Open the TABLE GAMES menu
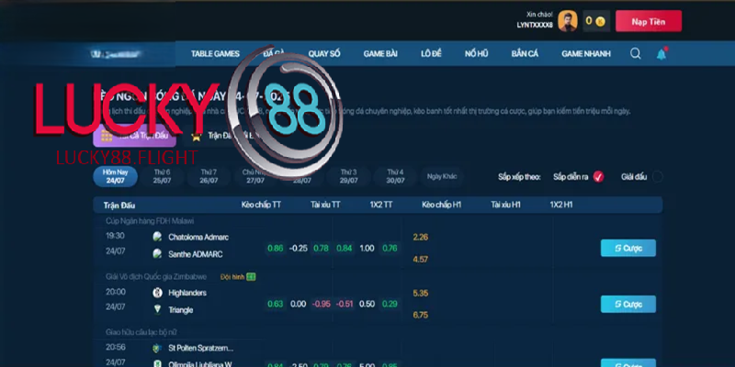 pyautogui.click(x=215, y=54)
